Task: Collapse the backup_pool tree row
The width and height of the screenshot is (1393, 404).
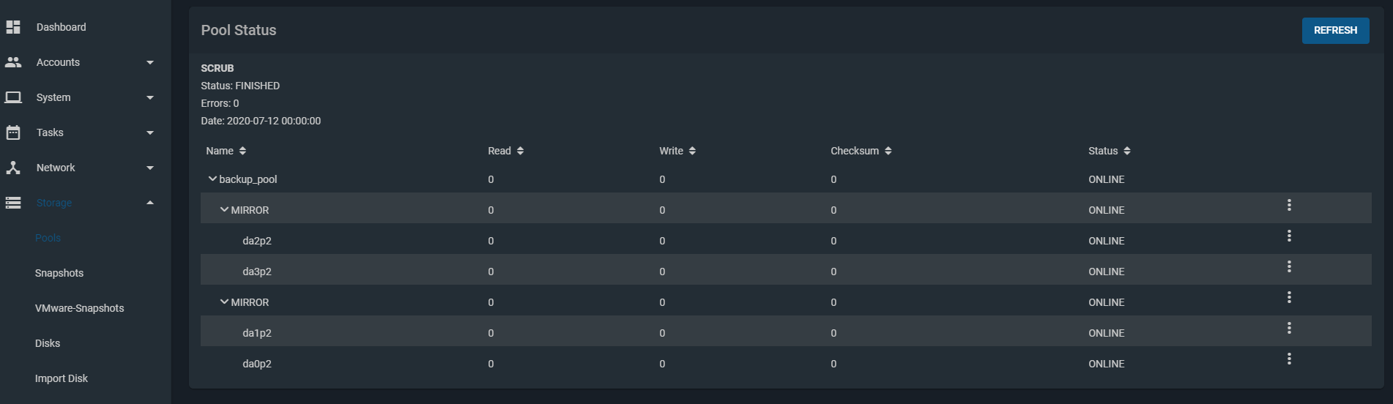Action: (212, 179)
